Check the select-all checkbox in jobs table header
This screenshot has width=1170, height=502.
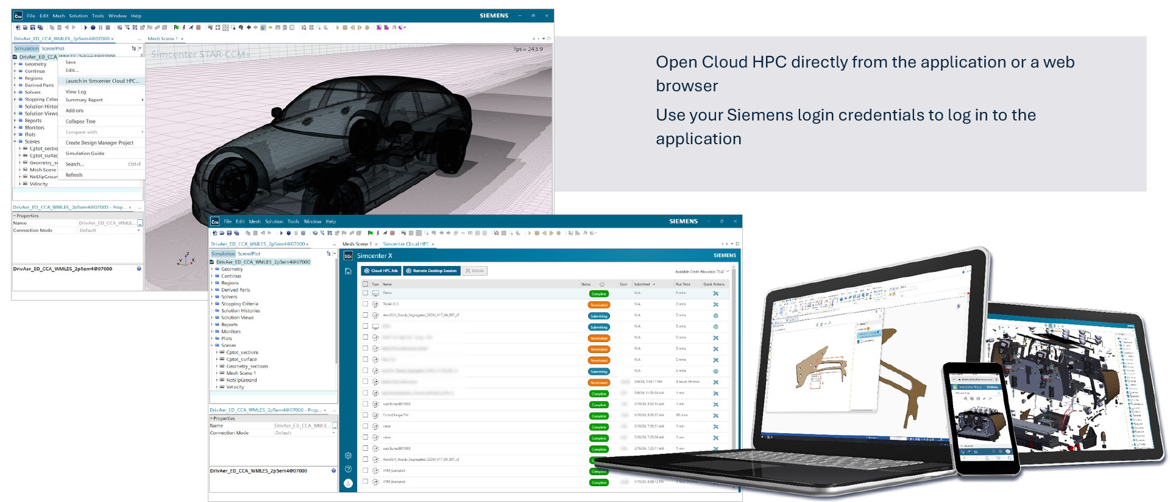366,284
